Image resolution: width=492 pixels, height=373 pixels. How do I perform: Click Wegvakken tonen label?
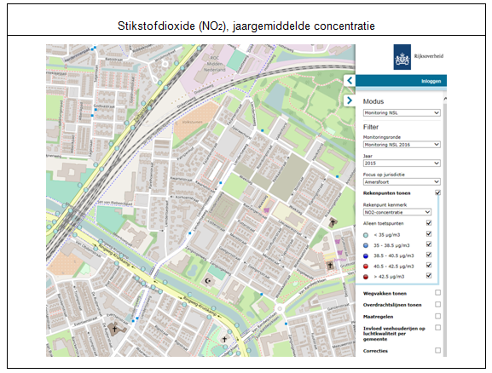385,294
